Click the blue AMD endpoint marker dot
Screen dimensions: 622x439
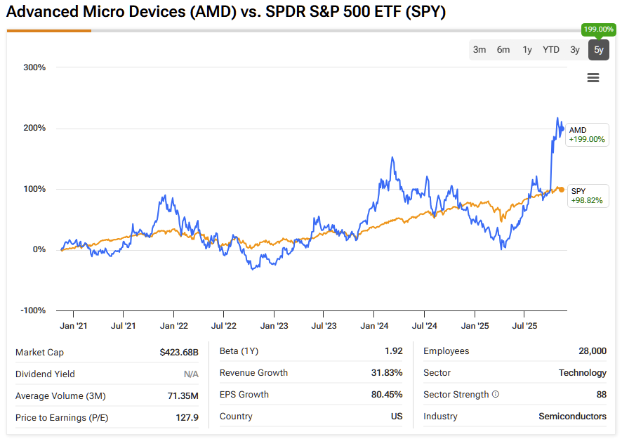click(x=561, y=129)
